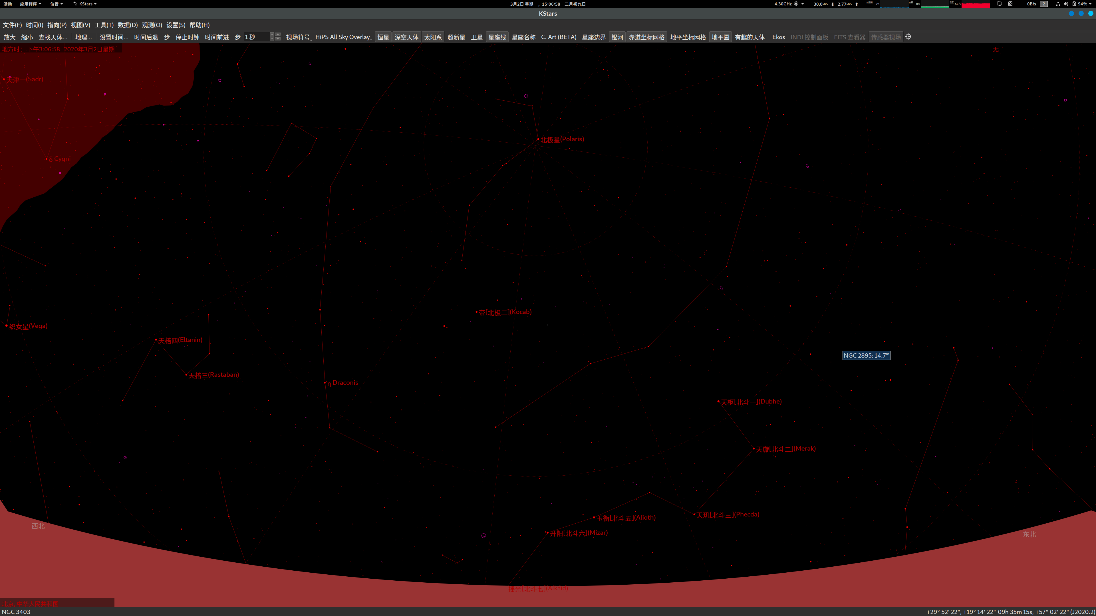Toggle the 超新星 (supernovae) display
Image resolution: width=1096 pixels, height=616 pixels.
tap(456, 37)
